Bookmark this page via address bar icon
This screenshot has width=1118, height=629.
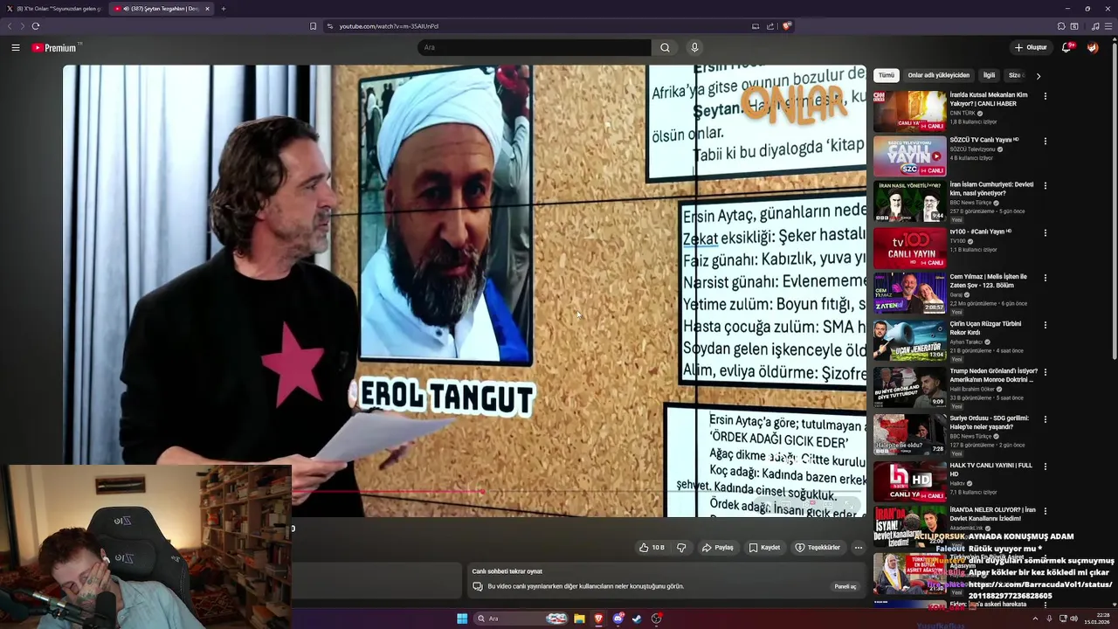click(x=313, y=26)
